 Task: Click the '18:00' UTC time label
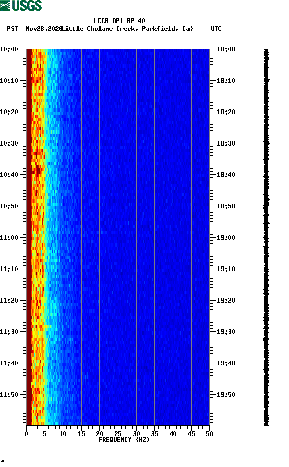[x=226, y=49]
